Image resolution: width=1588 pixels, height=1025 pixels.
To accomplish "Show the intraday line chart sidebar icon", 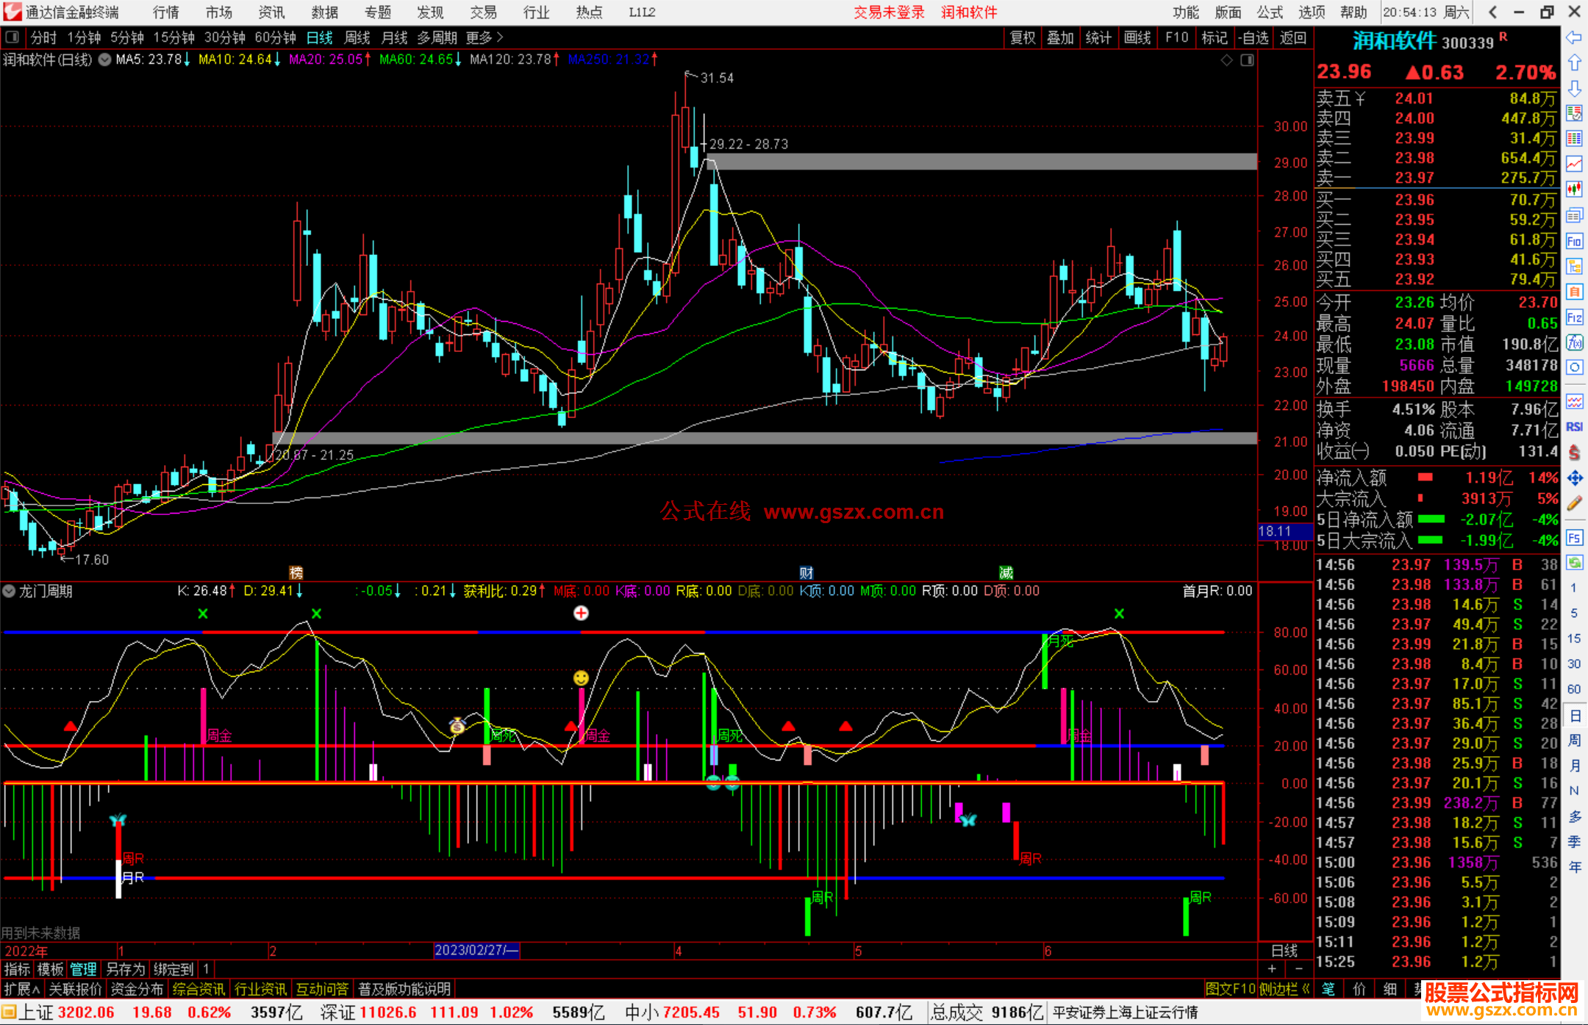I will [x=1574, y=164].
